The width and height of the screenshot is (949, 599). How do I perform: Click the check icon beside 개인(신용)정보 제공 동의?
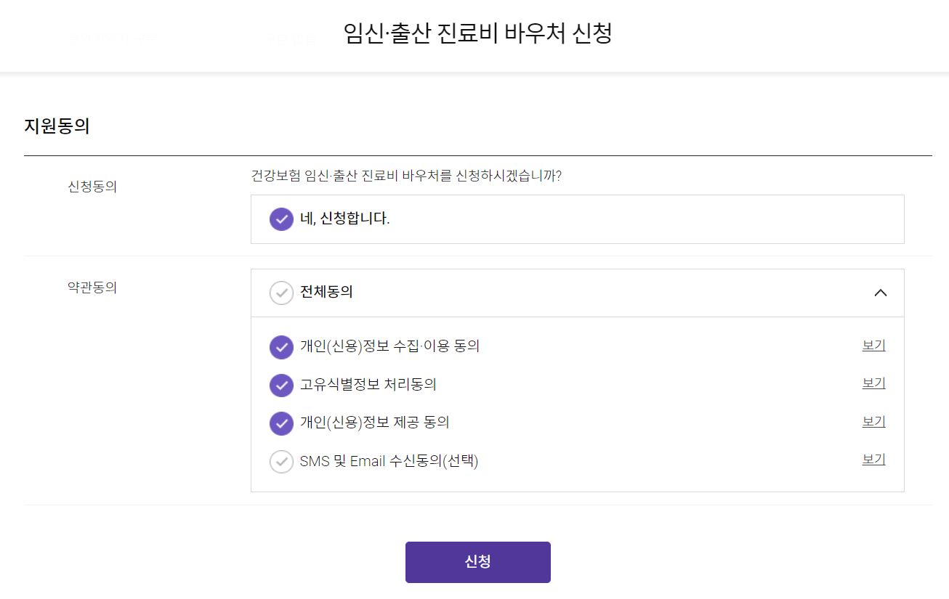280,423
